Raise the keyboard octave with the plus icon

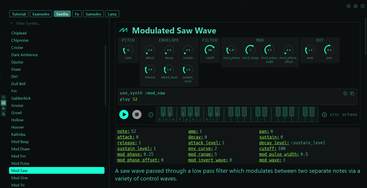(324, 115)
